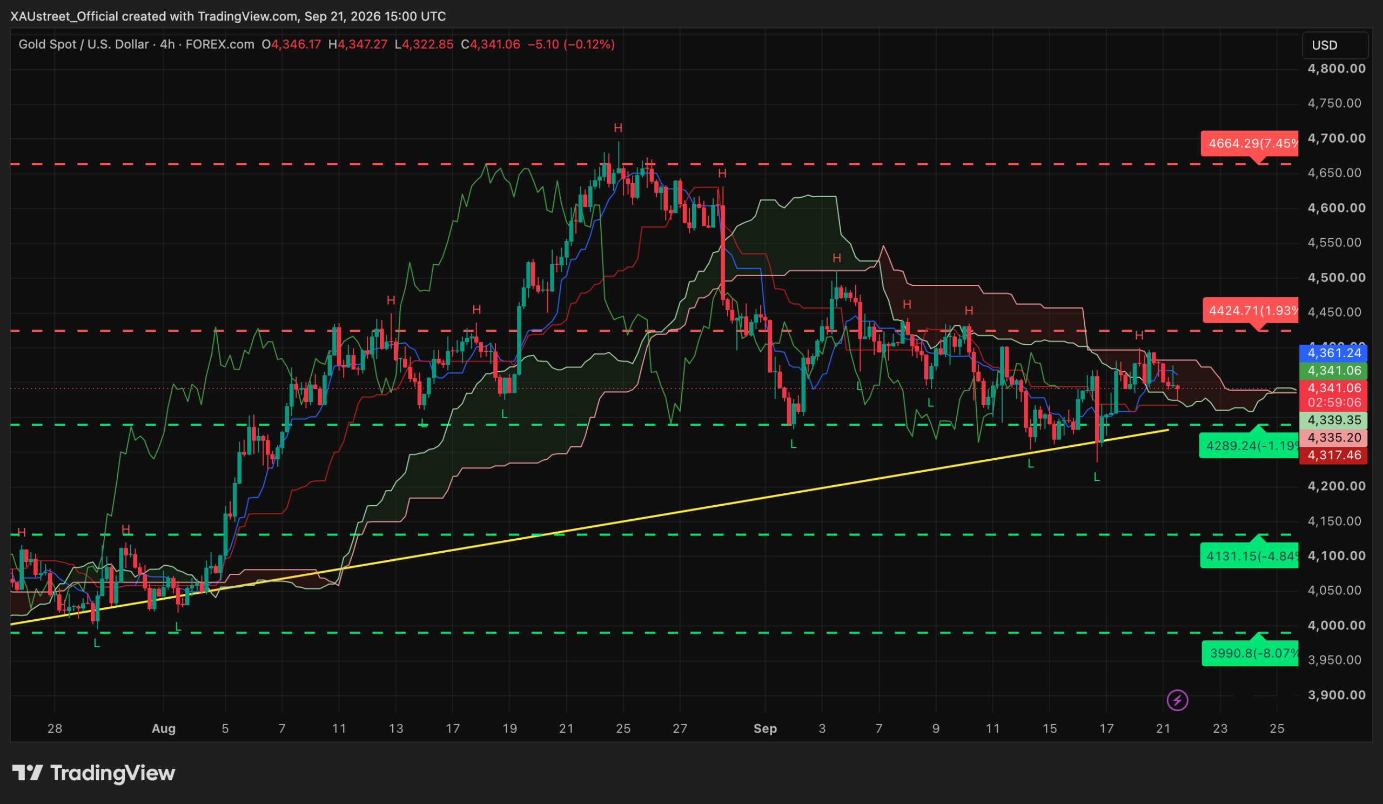Click the pink 4,335.20 price tag

[1334, 438]
